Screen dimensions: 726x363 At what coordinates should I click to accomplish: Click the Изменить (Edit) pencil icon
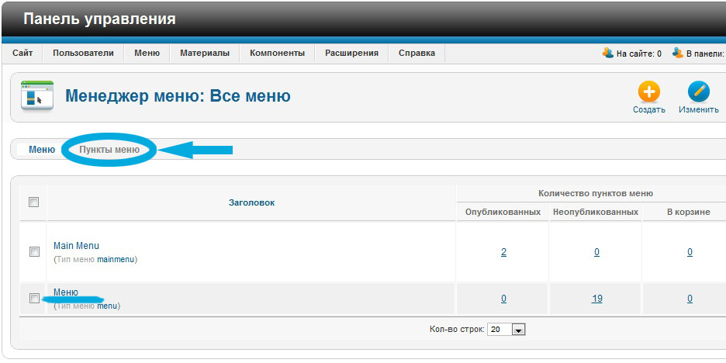[x=698, y=92]
